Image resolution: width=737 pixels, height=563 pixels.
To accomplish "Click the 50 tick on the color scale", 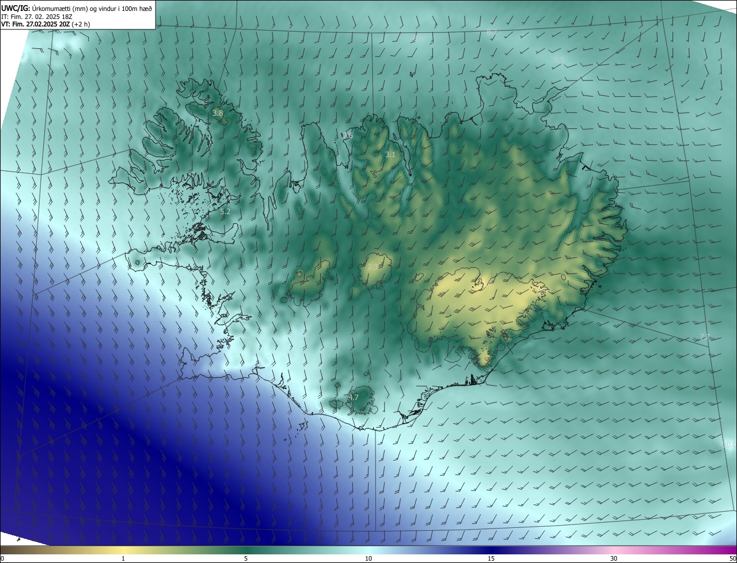I will pyautogui.click(x=732, y=558).
